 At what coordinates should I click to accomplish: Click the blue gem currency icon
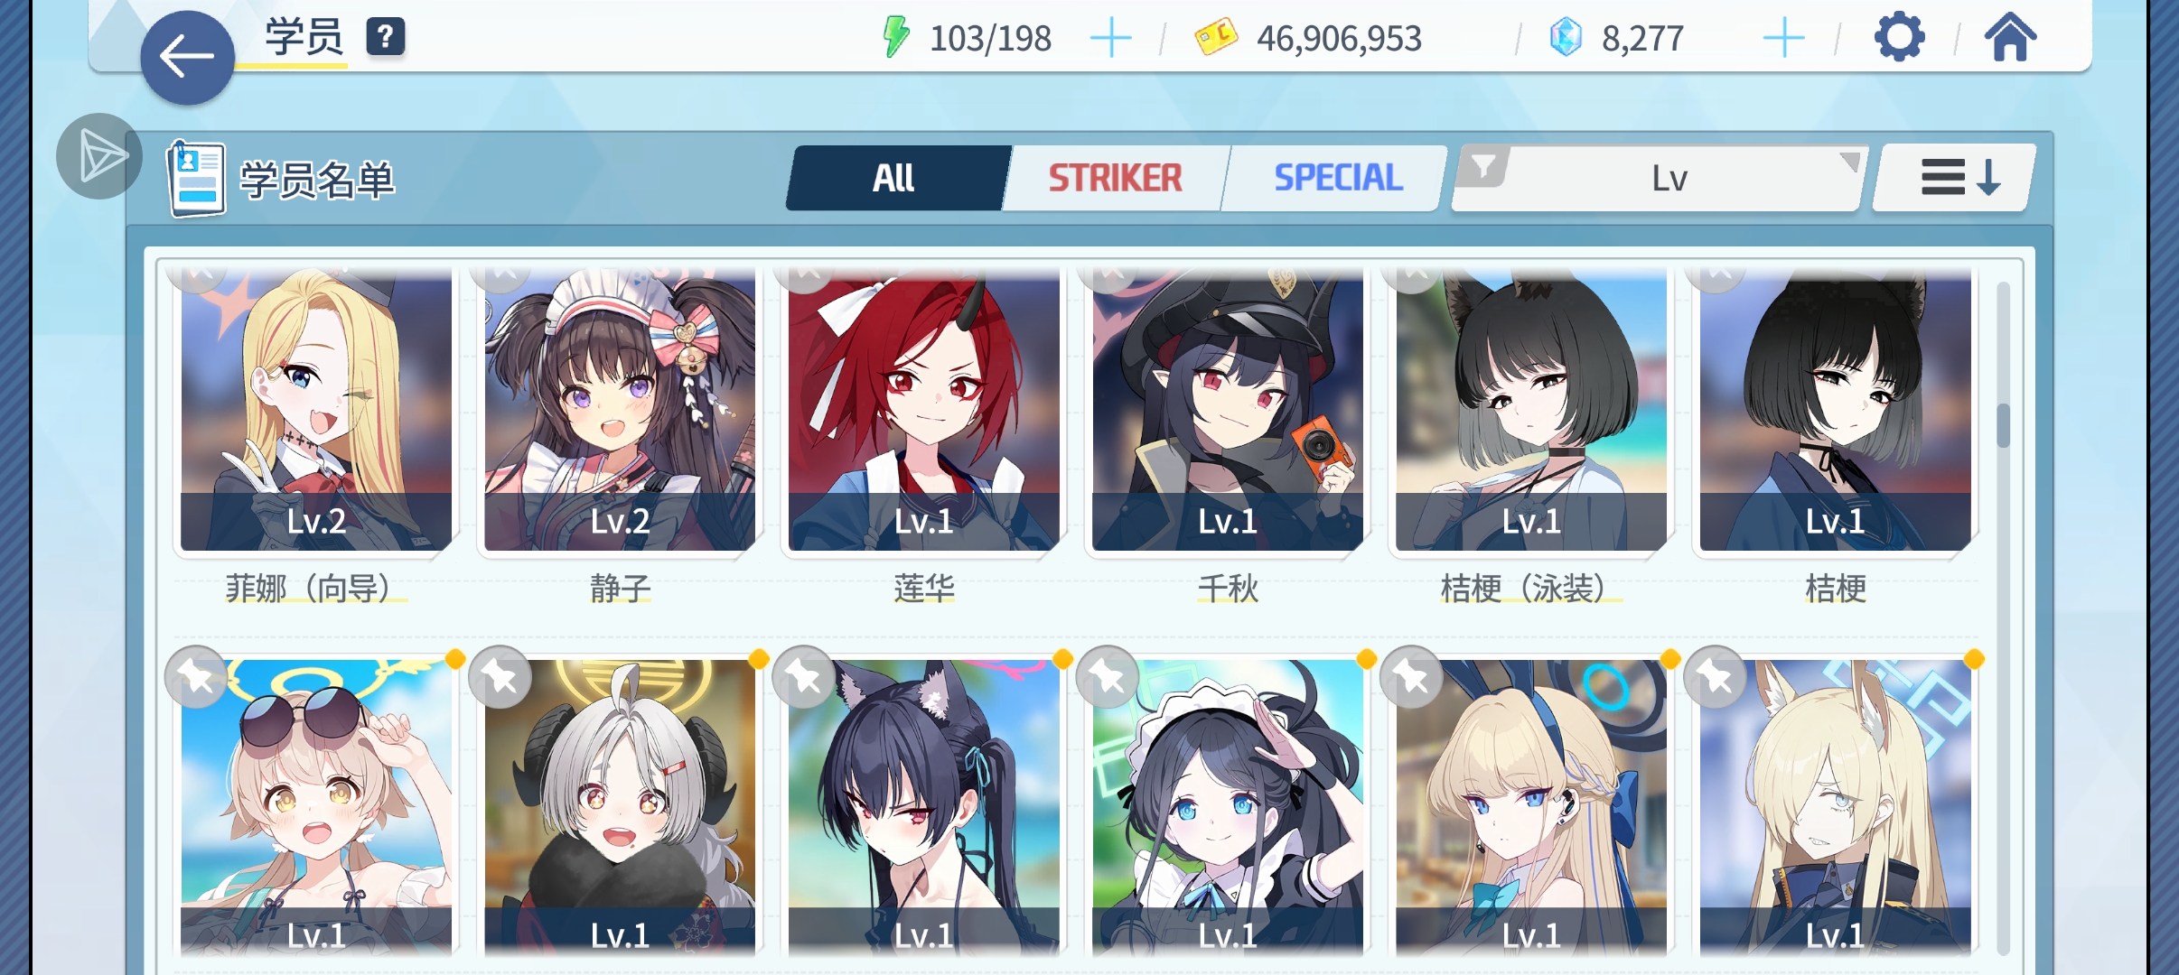point(1565,38)
